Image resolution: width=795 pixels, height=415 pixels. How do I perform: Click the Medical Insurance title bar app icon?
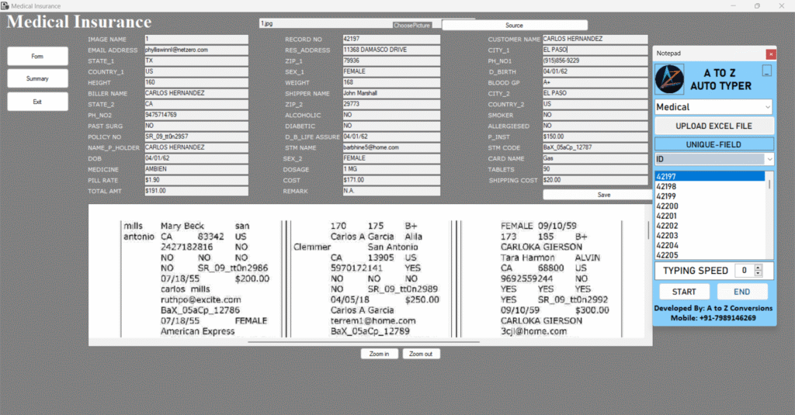click(x=5, y=5)
